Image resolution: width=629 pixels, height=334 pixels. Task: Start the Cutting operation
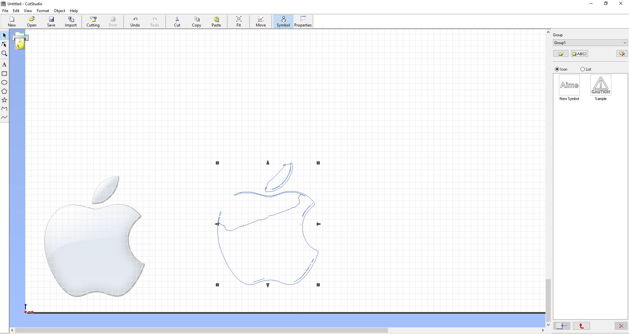[93, 22]
